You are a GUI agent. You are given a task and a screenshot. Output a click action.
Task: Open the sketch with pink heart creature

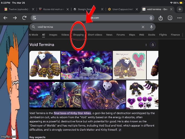tap(130, 65)
